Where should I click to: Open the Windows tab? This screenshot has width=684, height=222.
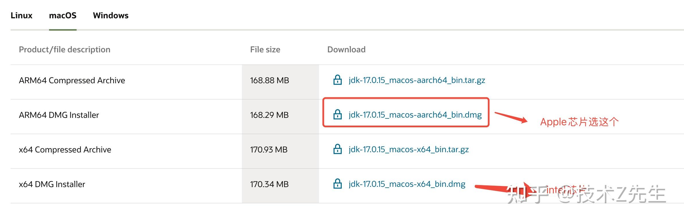110,15
